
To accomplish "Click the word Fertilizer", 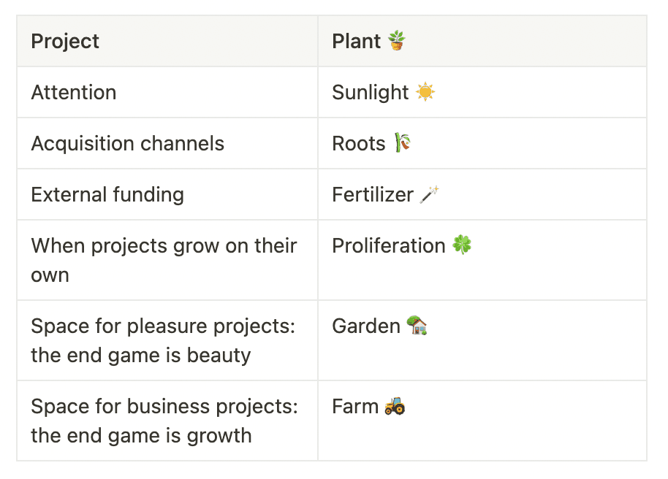I will [373, 194].
